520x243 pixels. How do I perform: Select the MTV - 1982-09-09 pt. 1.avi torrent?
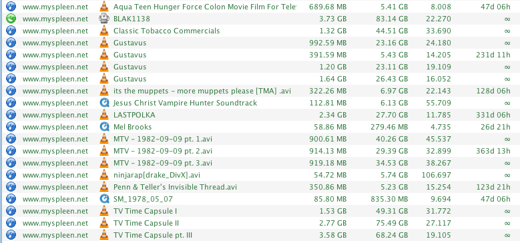(x=260, y=139)
